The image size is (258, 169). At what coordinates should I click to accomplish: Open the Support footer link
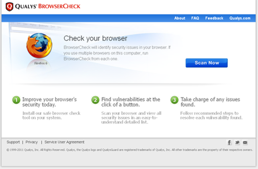pyautogui.click(x=13, y=142)
